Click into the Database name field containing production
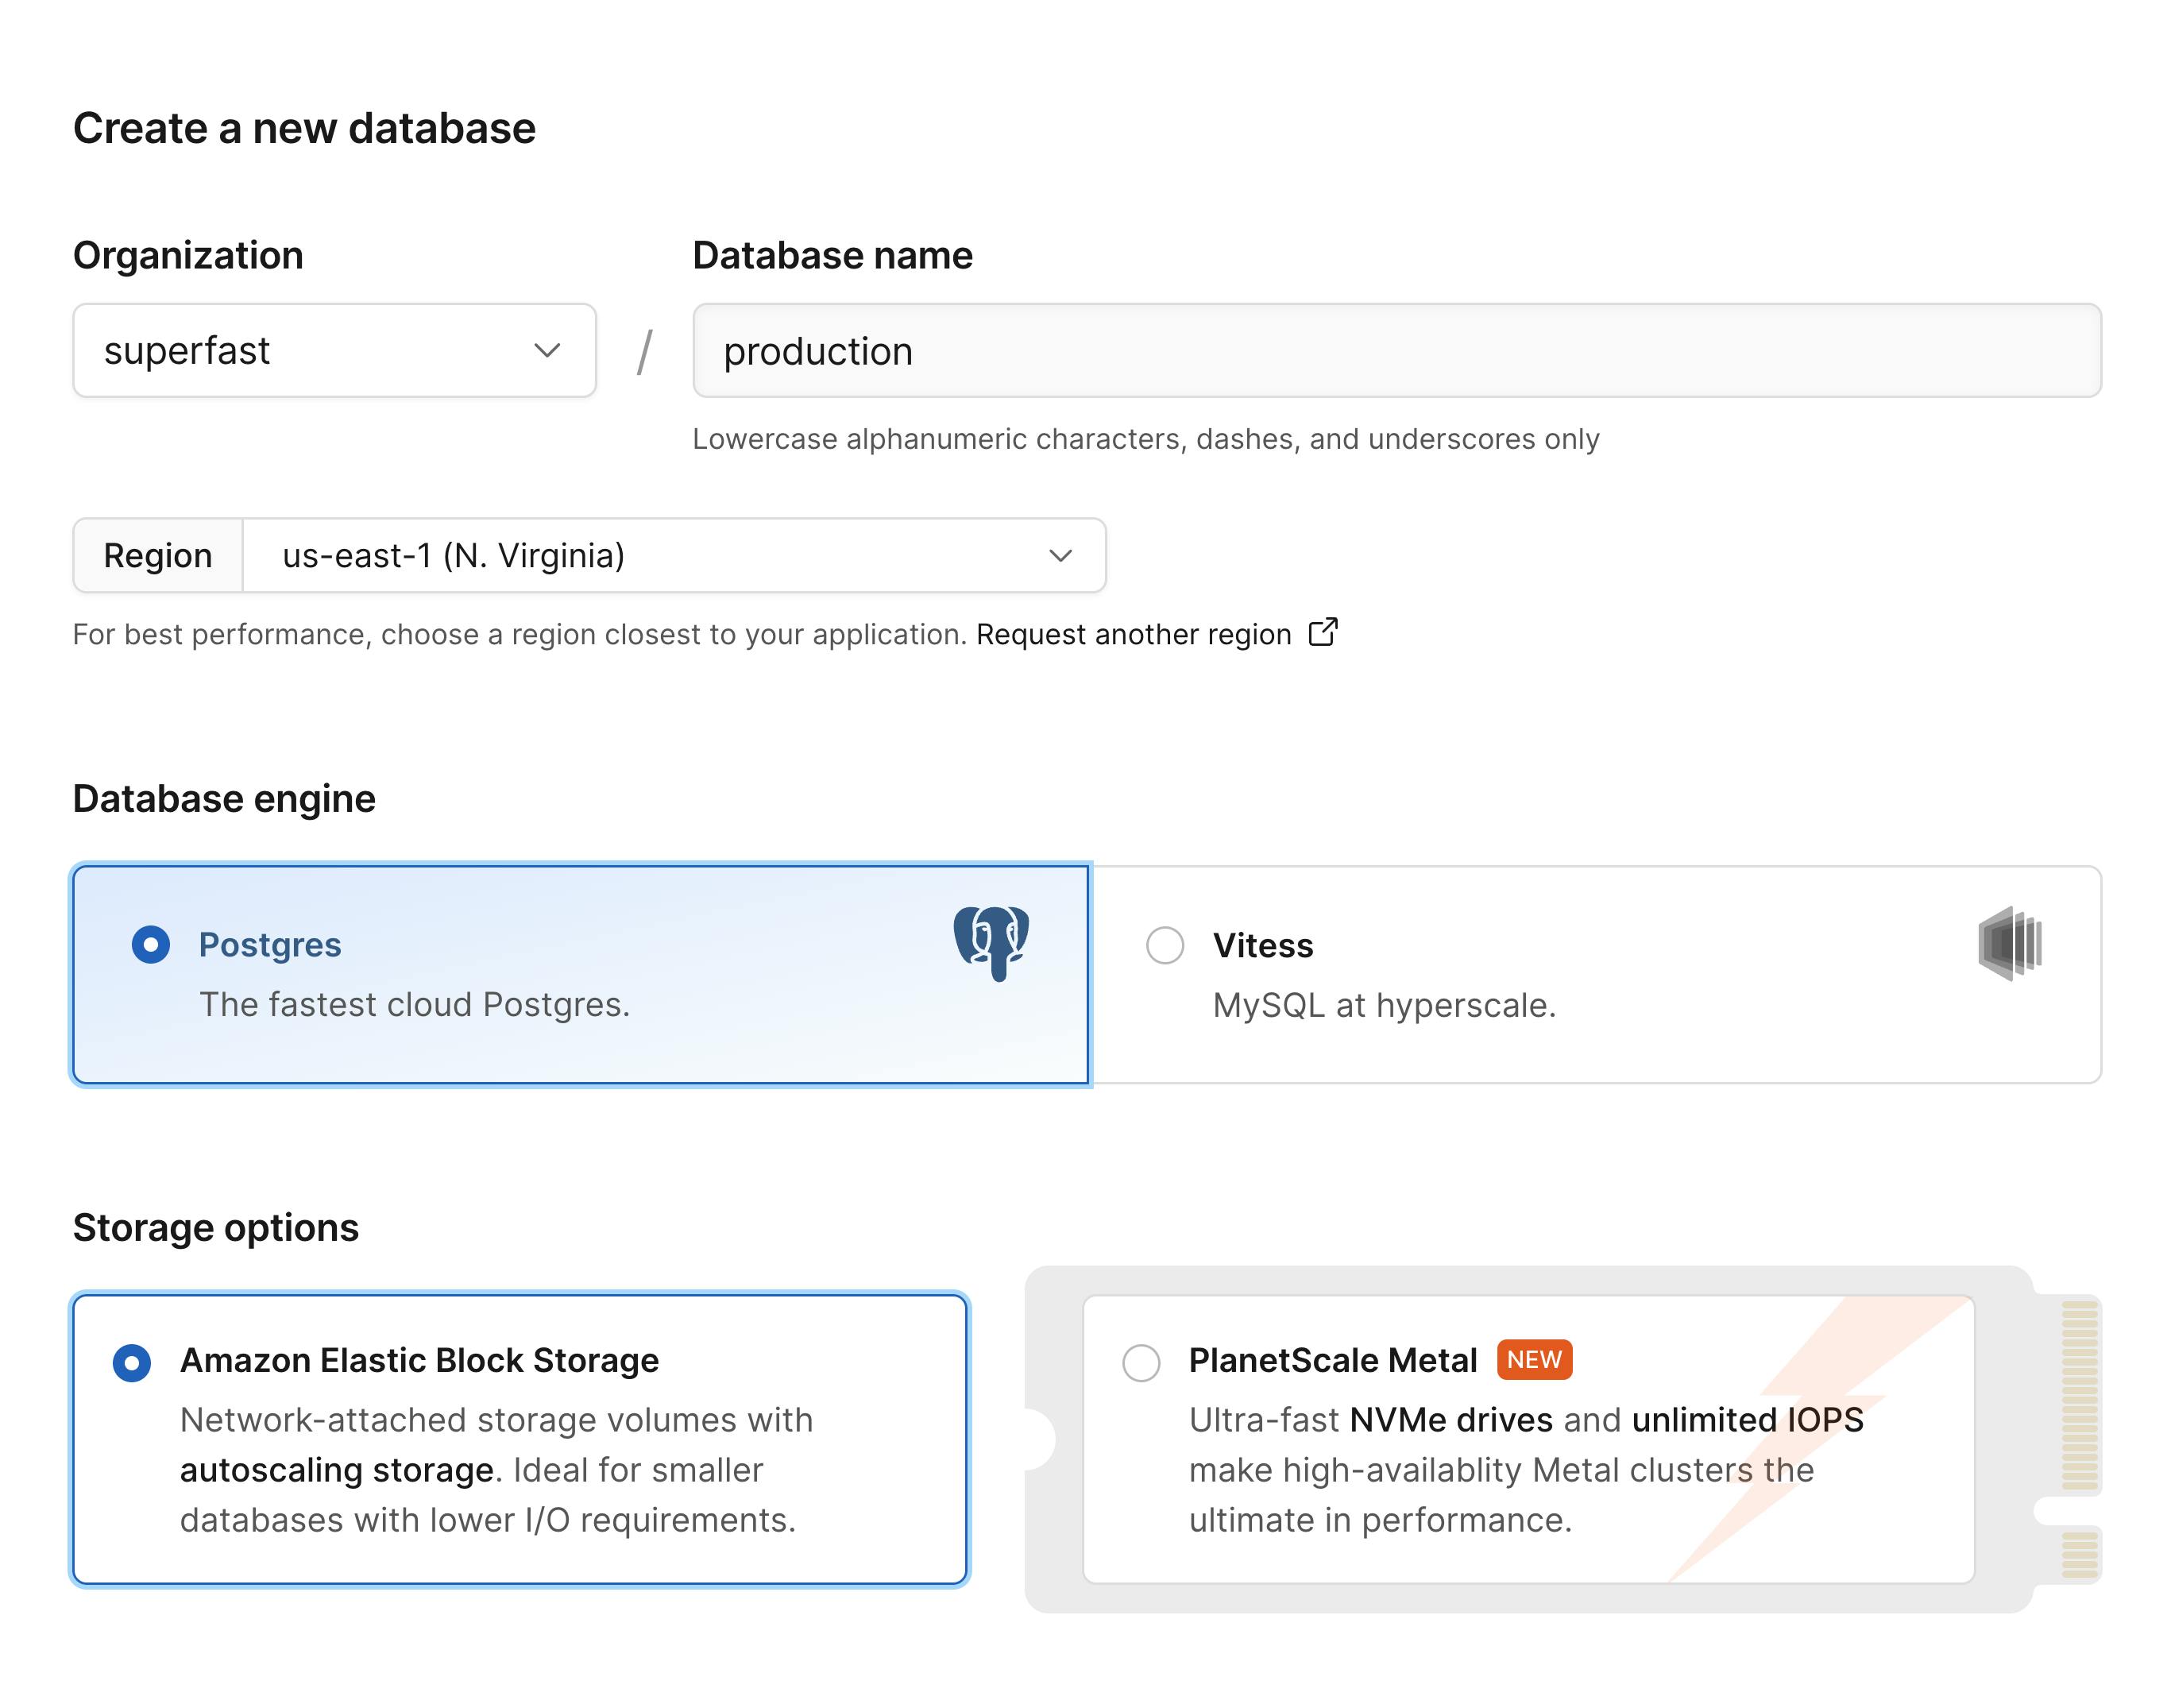This screenshot has height=1708, width=2167. pos(1396,350)
